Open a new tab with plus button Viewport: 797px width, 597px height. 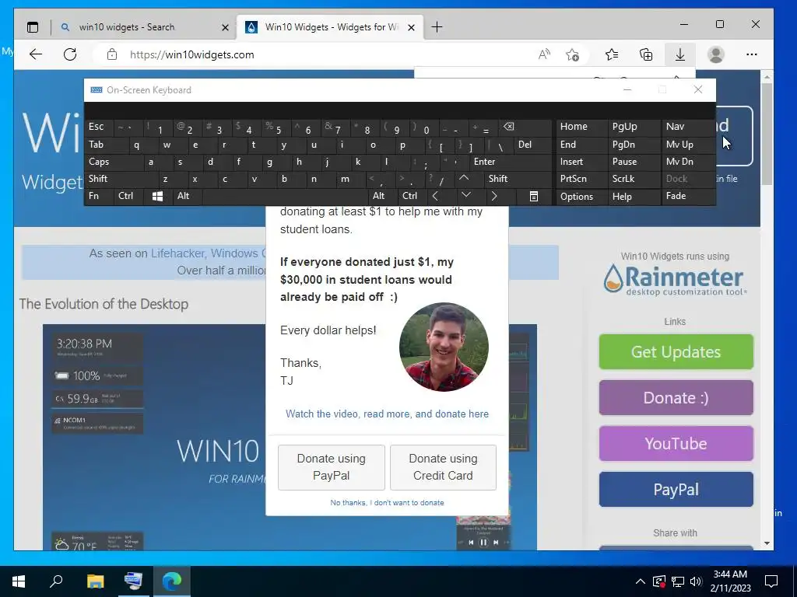tap(437, 27)
